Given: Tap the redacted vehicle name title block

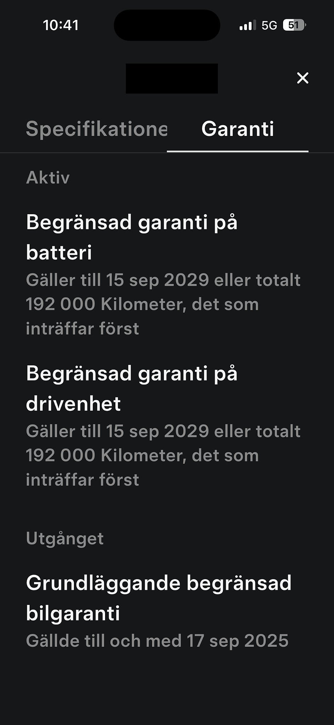Looking at the screenshot, I should click(x=172, y=78).
